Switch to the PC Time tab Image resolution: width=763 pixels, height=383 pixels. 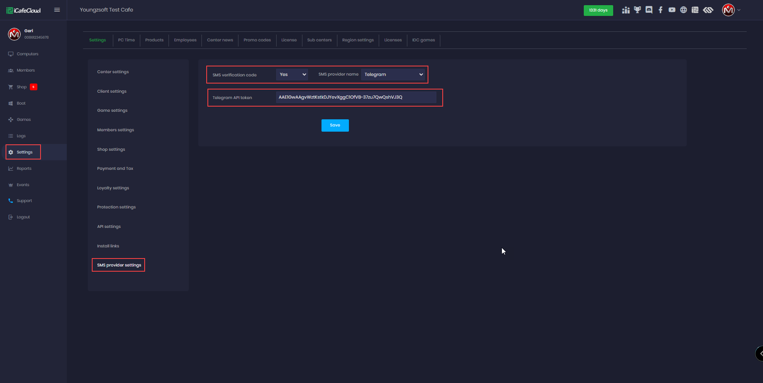point(126,40)
